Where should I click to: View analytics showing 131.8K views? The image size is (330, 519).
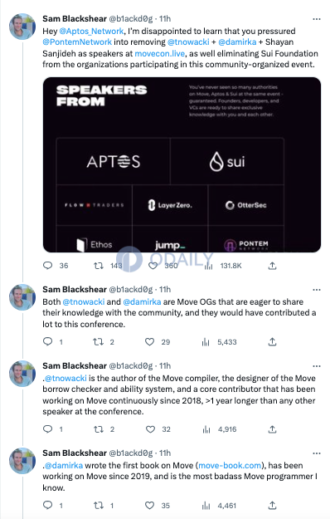[x=208, y=266]
